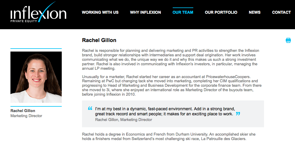The width and height of the screenshot is (295, 149).
Task: Click the Rachel Gillon name under photo
Action: coord(23,111)
